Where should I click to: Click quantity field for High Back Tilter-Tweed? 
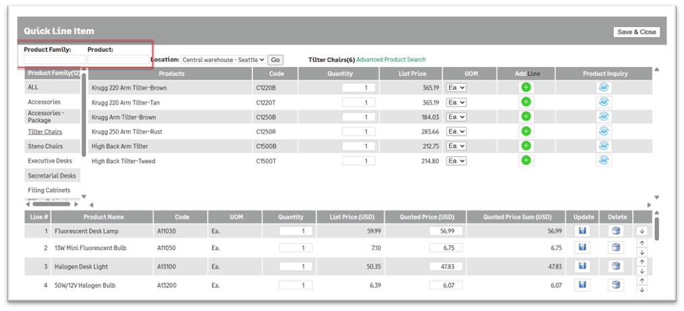(x=359, y=161)
